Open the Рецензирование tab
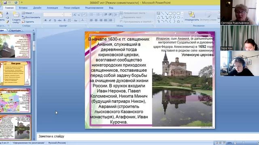259x145 pixels. pos(94,8)
